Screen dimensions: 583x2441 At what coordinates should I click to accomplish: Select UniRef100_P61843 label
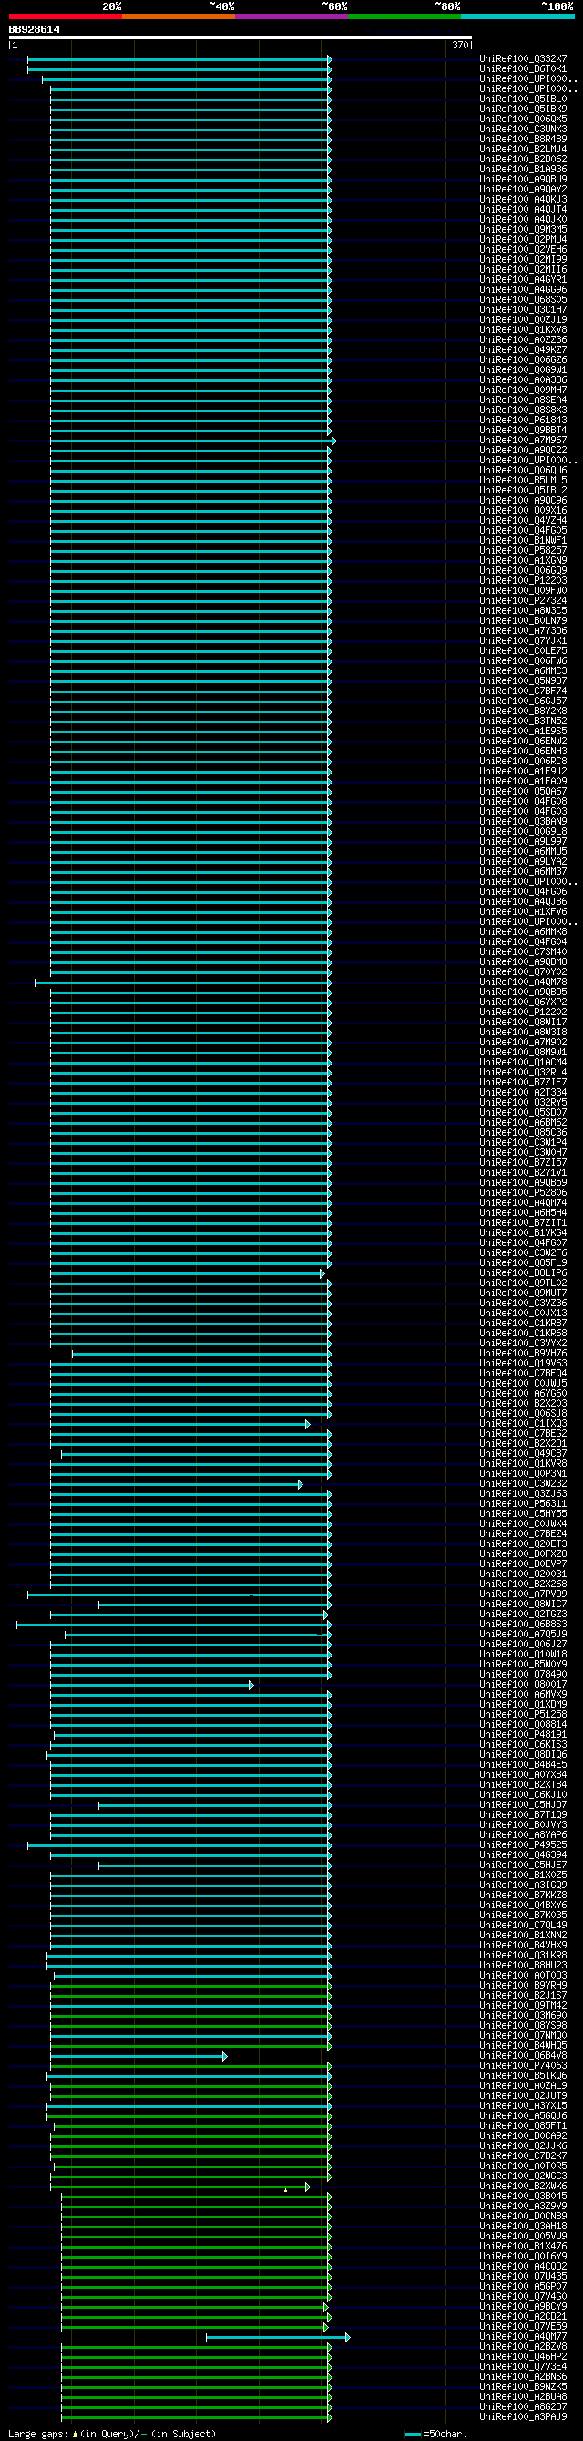(x=524, y=420)
